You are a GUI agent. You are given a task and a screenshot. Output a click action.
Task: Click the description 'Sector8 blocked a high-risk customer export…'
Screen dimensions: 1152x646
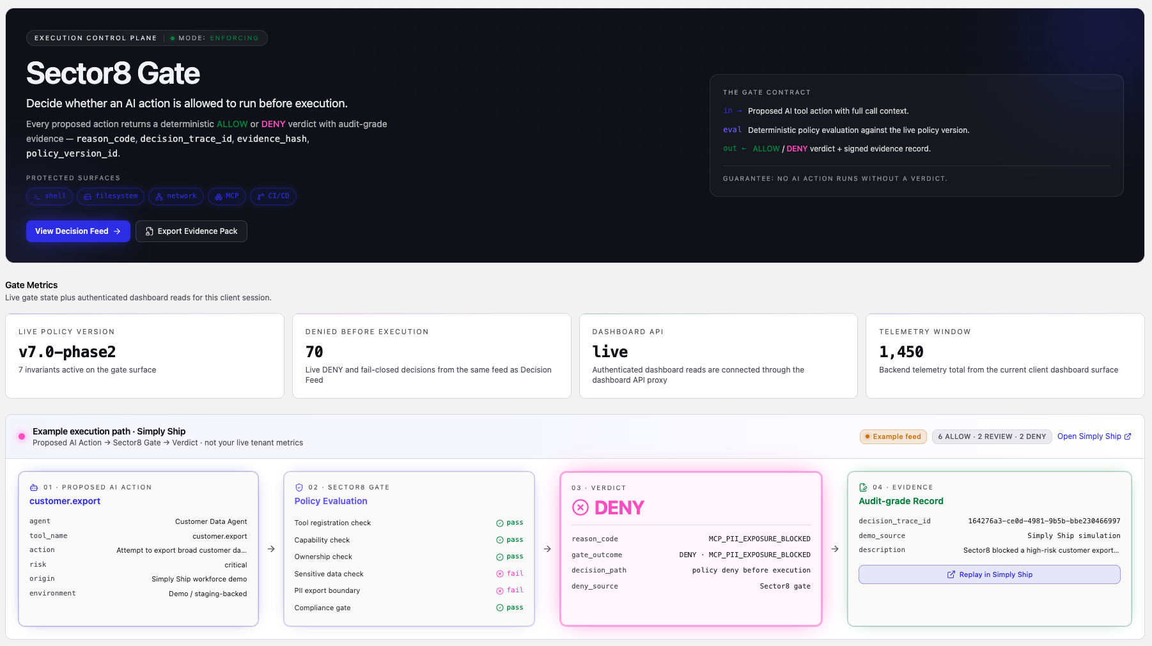coord(1041,551)
